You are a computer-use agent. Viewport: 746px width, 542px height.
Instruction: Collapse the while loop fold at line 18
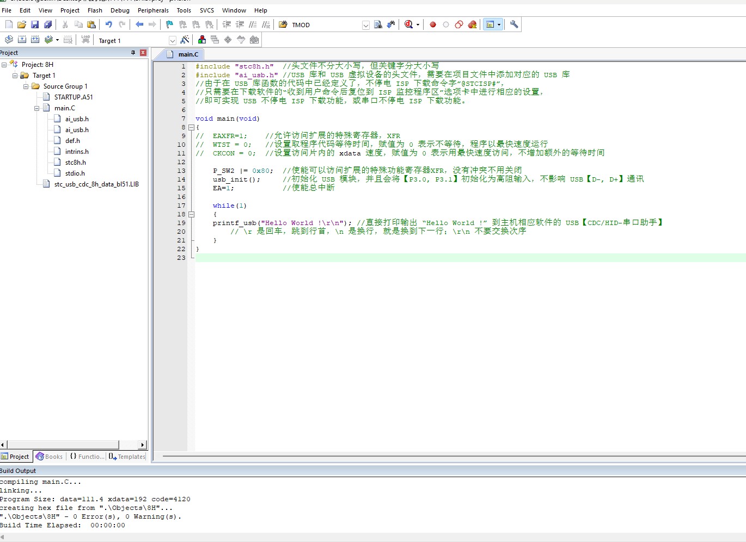click(x=191, y=214)
